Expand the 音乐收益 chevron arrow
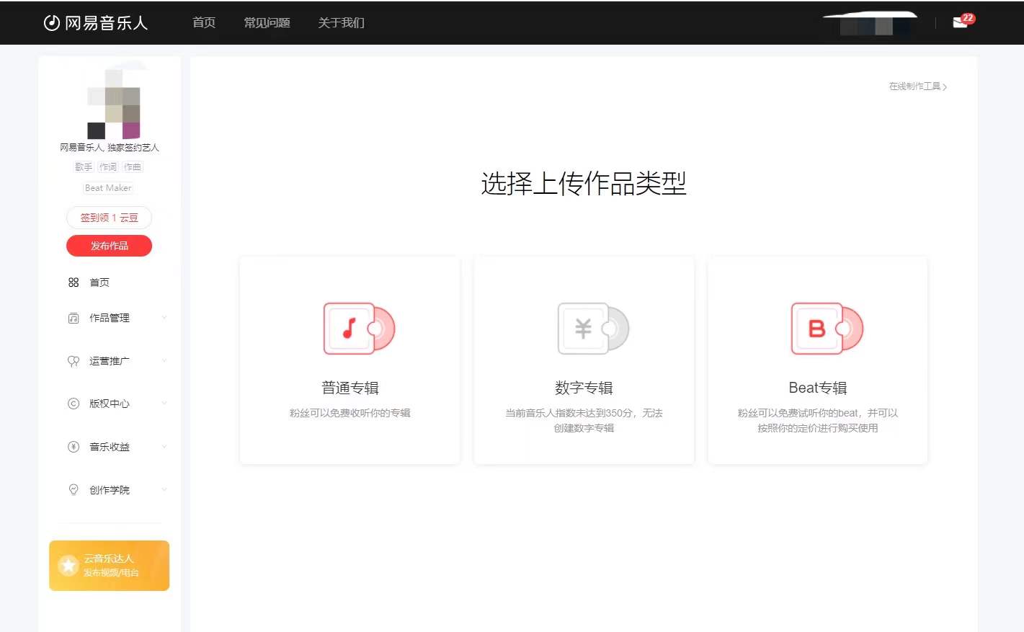Image resolution: width=1024 pixels, height=632 pixels. [164, 447]
